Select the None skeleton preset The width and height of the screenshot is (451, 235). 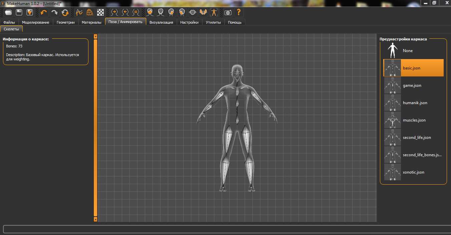coord(408,51)
